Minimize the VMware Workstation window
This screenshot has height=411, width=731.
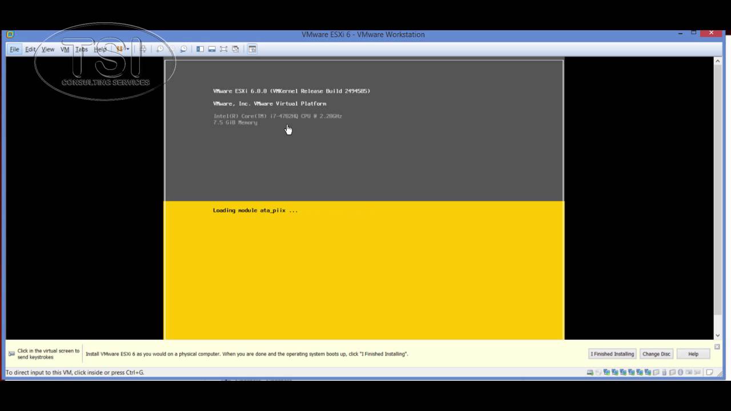[681, 33]
